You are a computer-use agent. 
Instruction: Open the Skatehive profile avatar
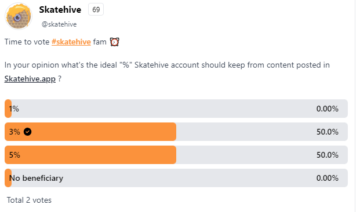click(19, 16)
